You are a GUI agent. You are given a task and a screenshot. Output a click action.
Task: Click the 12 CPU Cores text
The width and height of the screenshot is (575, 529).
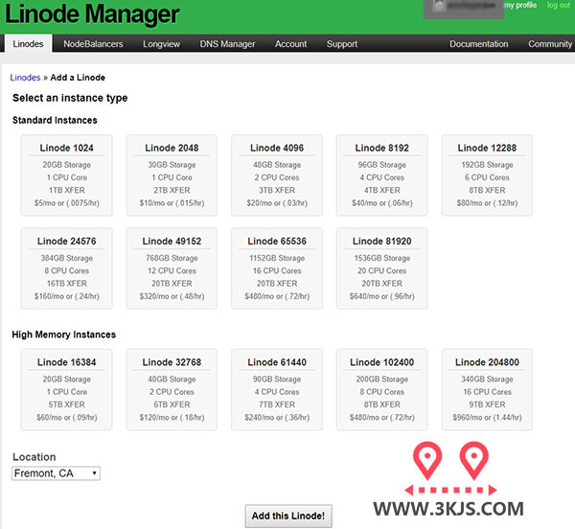point(172,270)
